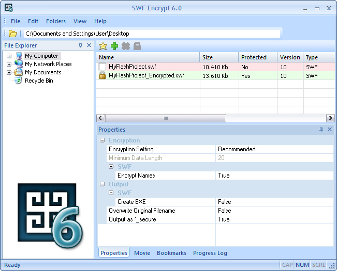Click the gray padlock encrypt icon
Screen dimensions: 337x271
coord(137,46)
